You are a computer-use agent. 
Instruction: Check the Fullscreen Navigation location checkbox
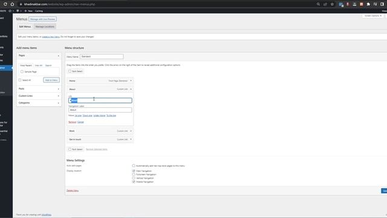click(134, 174)
